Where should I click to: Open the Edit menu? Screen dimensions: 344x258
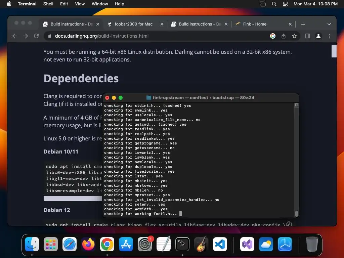(64, 4)
